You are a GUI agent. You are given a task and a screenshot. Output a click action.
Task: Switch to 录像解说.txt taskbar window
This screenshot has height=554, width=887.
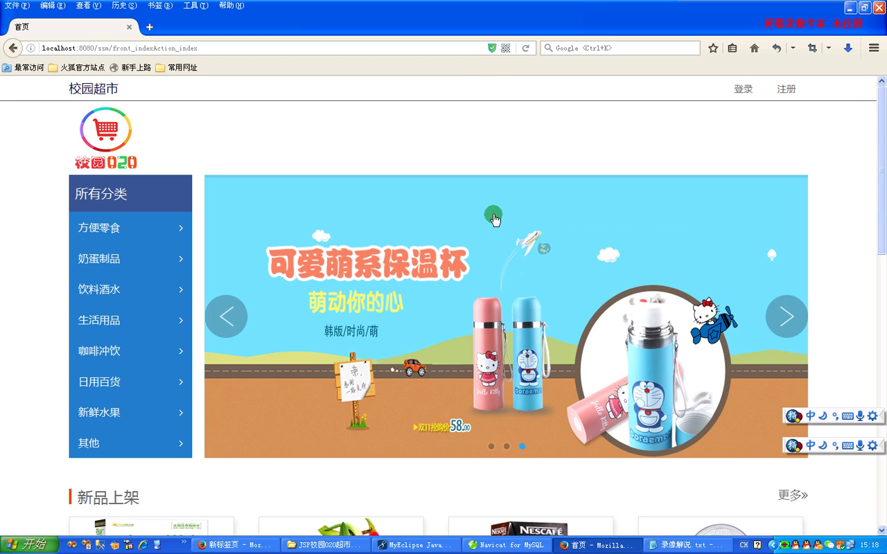point(687,545)
